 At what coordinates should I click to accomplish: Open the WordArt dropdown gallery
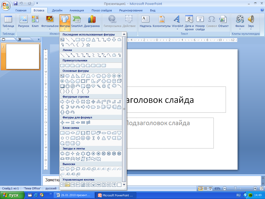pos(177,23)
